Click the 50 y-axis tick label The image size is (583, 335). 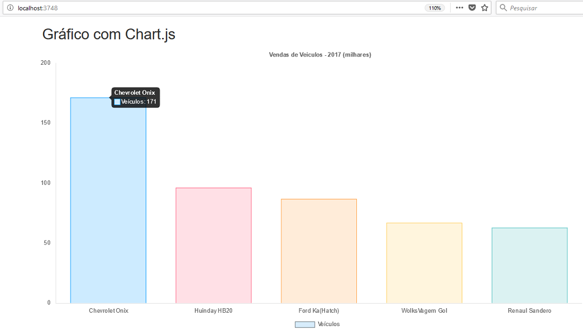(47, 243)
